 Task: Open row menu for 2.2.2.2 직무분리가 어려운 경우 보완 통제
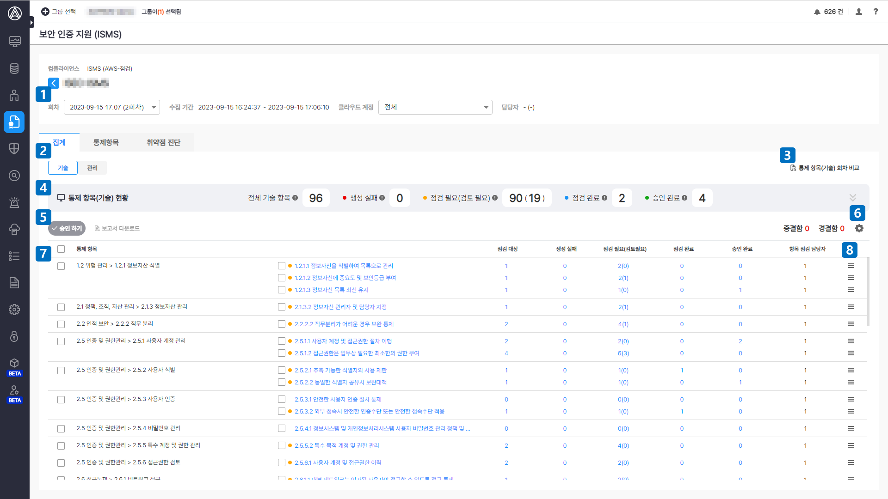(x=851, y=324)
